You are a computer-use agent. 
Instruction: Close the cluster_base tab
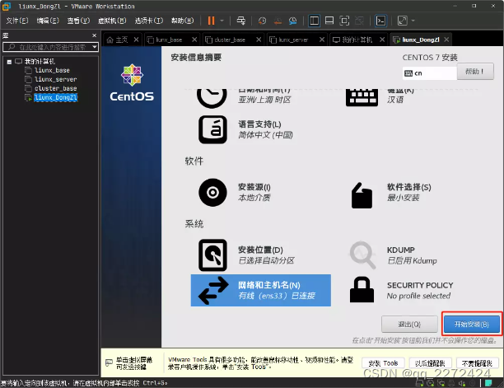pos(259,40)
